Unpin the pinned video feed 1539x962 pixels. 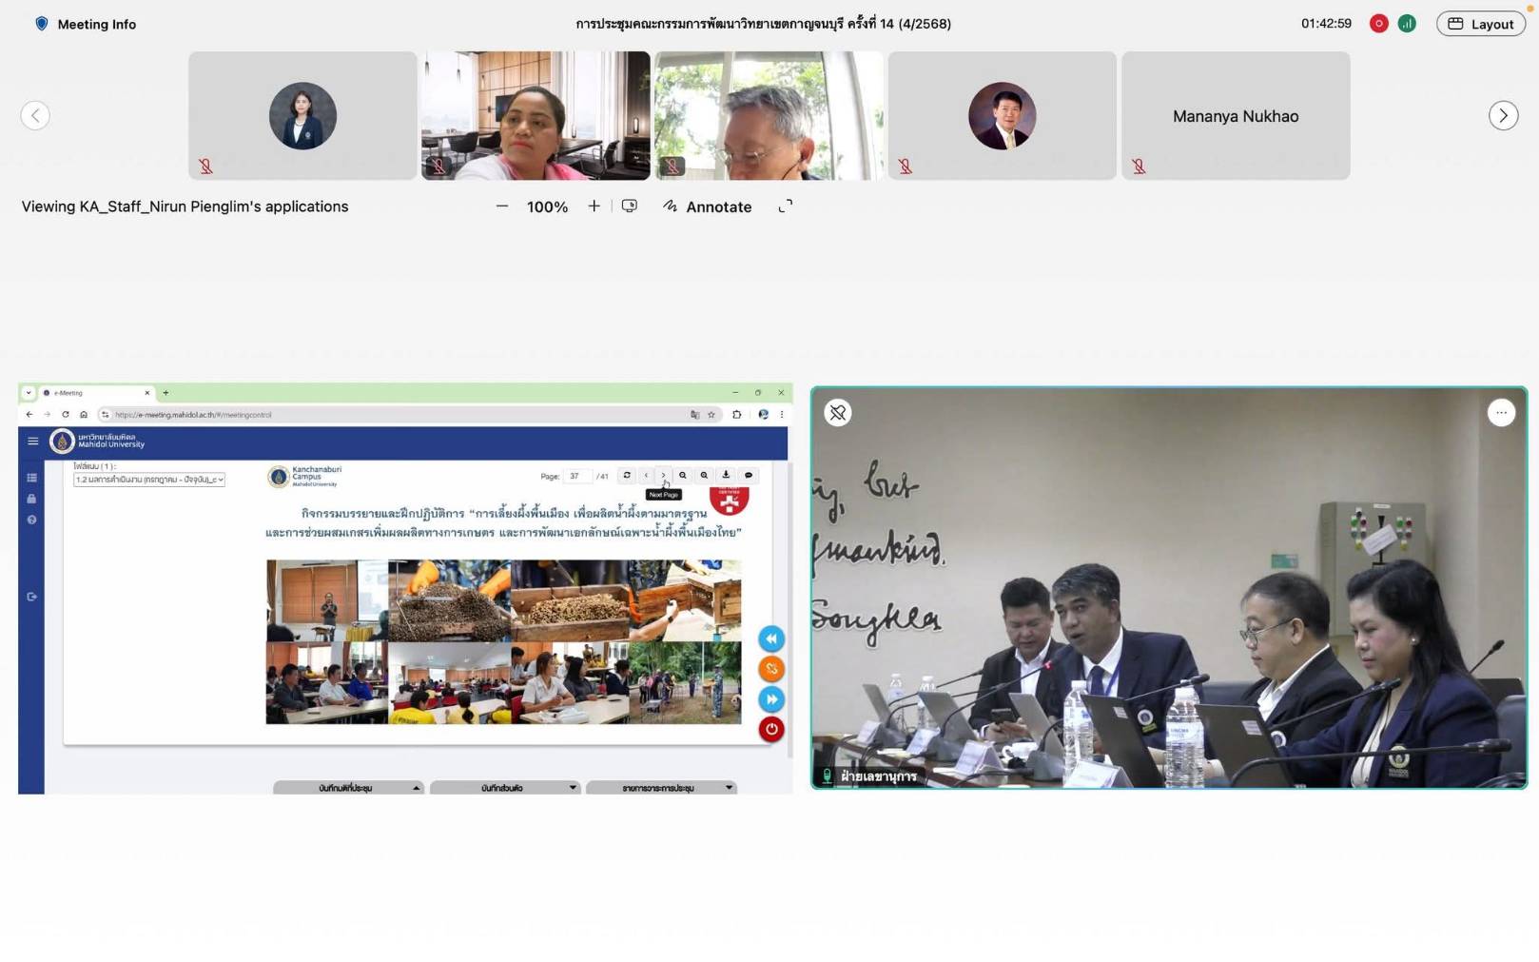pos(837,413)
